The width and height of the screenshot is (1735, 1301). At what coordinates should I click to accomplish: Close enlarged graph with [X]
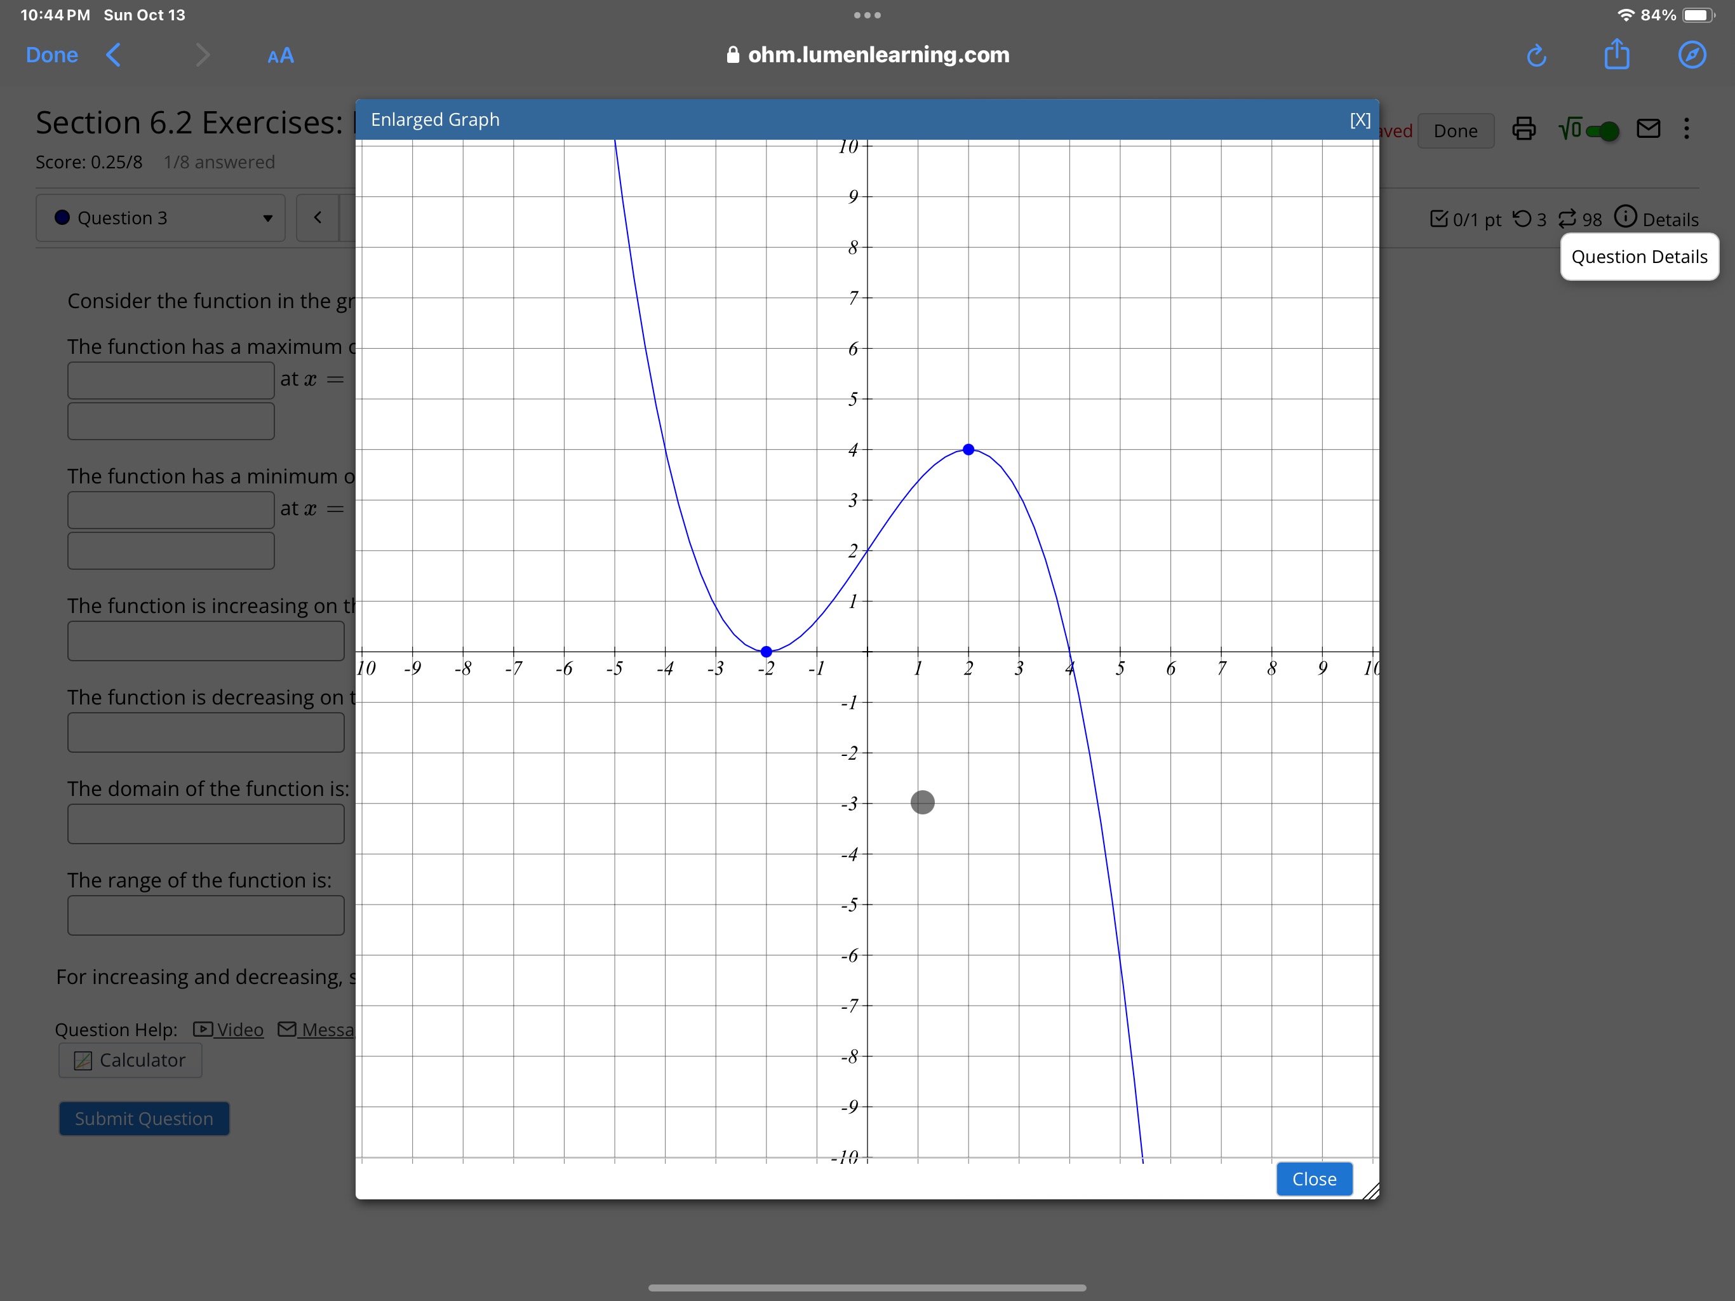pyautogui.click(x=1360, y=120)
